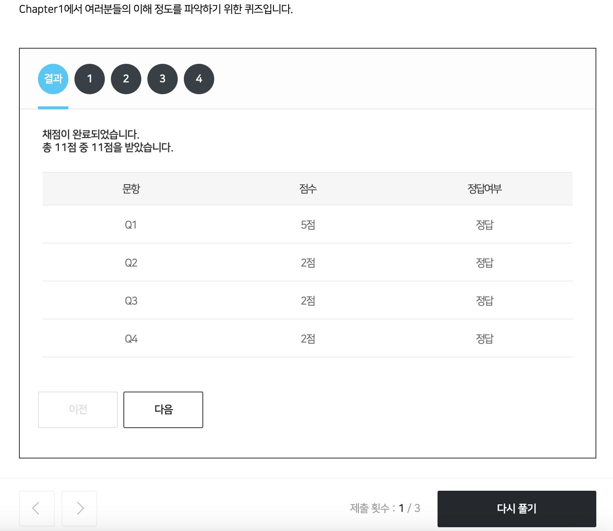Viewport: 613px width, 531px height.
Task: Click the left arrow navigation icon
Action: 37,508
